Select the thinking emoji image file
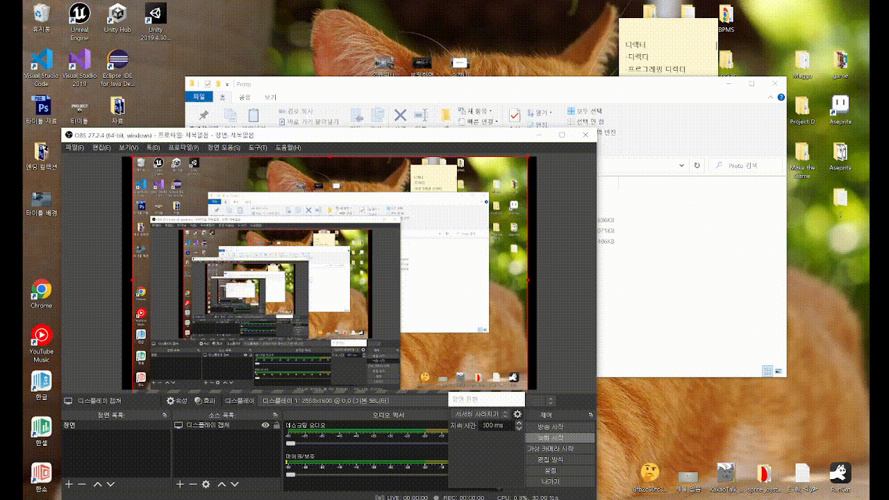The image size is (889, 500). [650, 478]
